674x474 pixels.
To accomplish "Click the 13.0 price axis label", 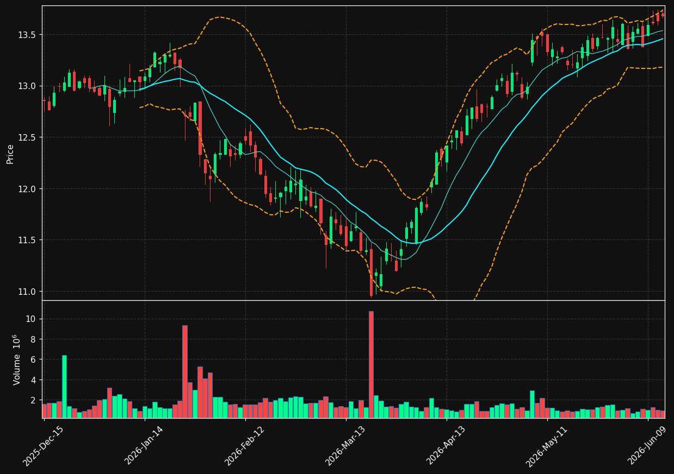I will point(27,86).
